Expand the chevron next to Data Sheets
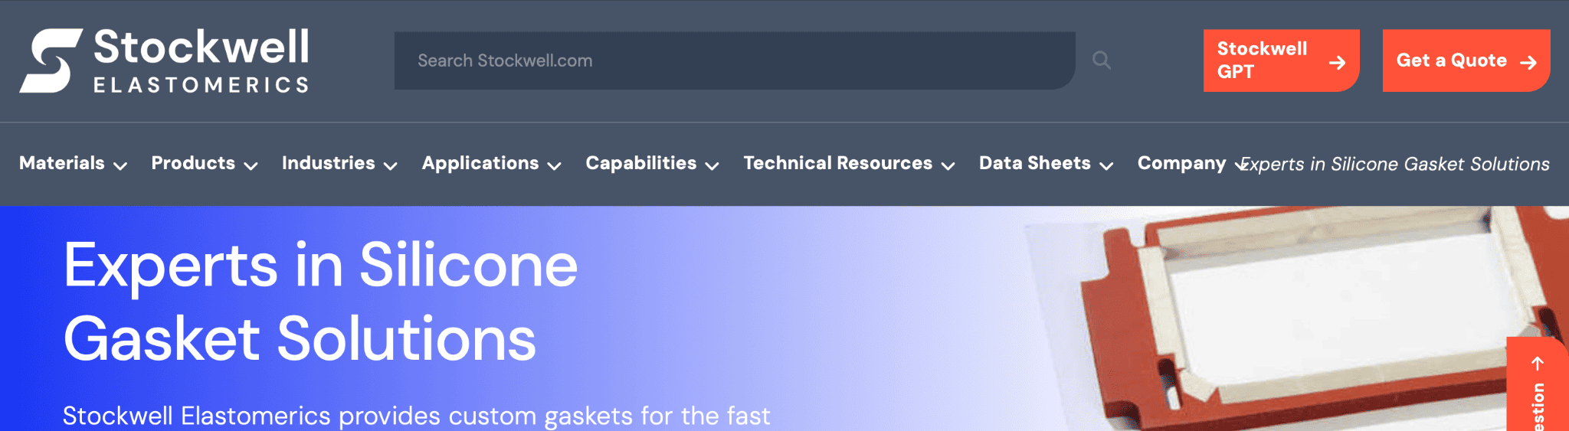The width and height of the screenshot is (1569, 431). click(1106, 165)
